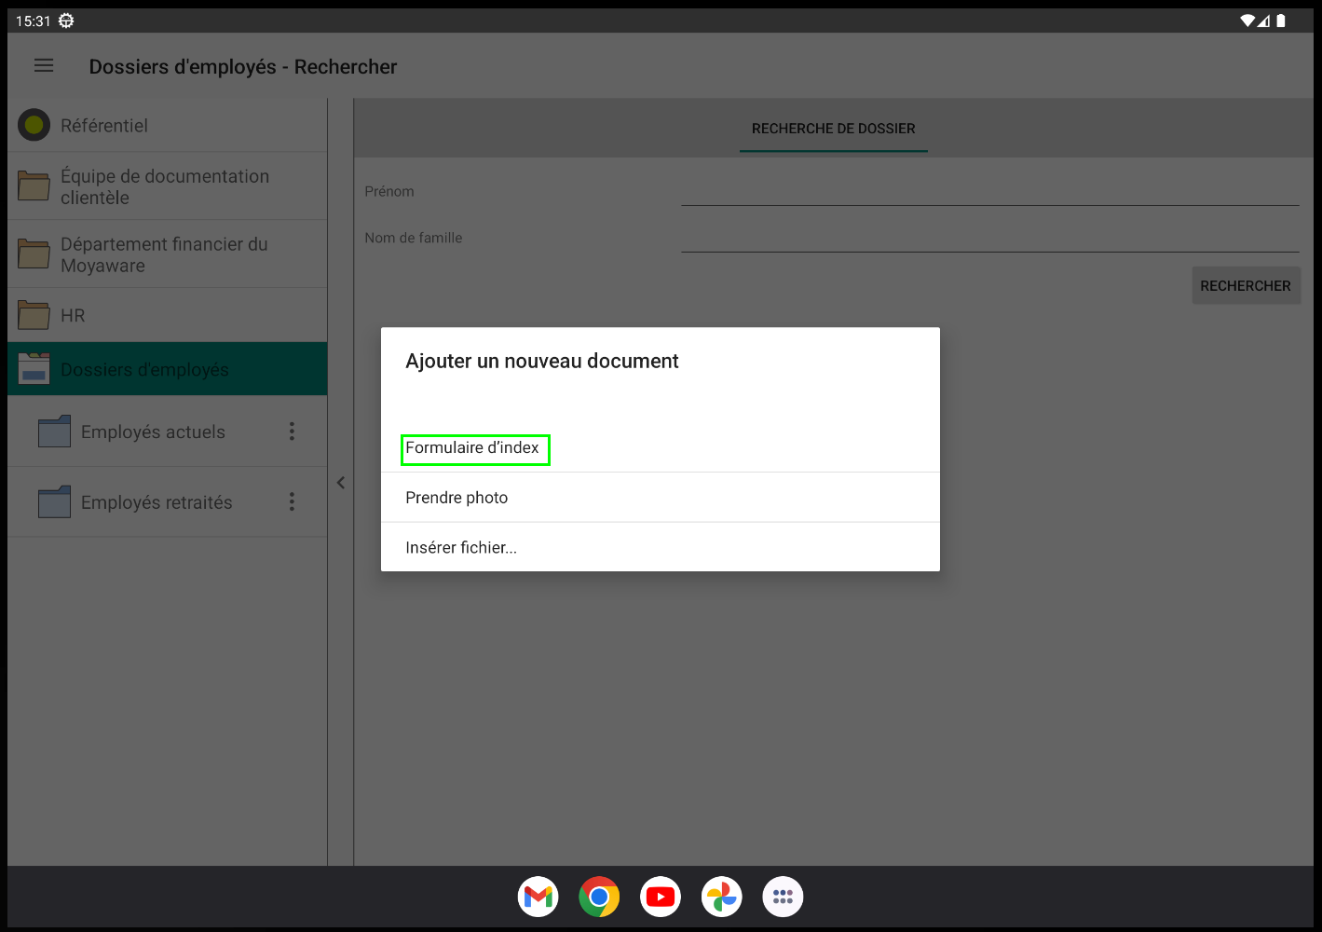Collapse the sidebar with the chevron
This screenshot has height=932, width=1322.
tap(341, 483)
